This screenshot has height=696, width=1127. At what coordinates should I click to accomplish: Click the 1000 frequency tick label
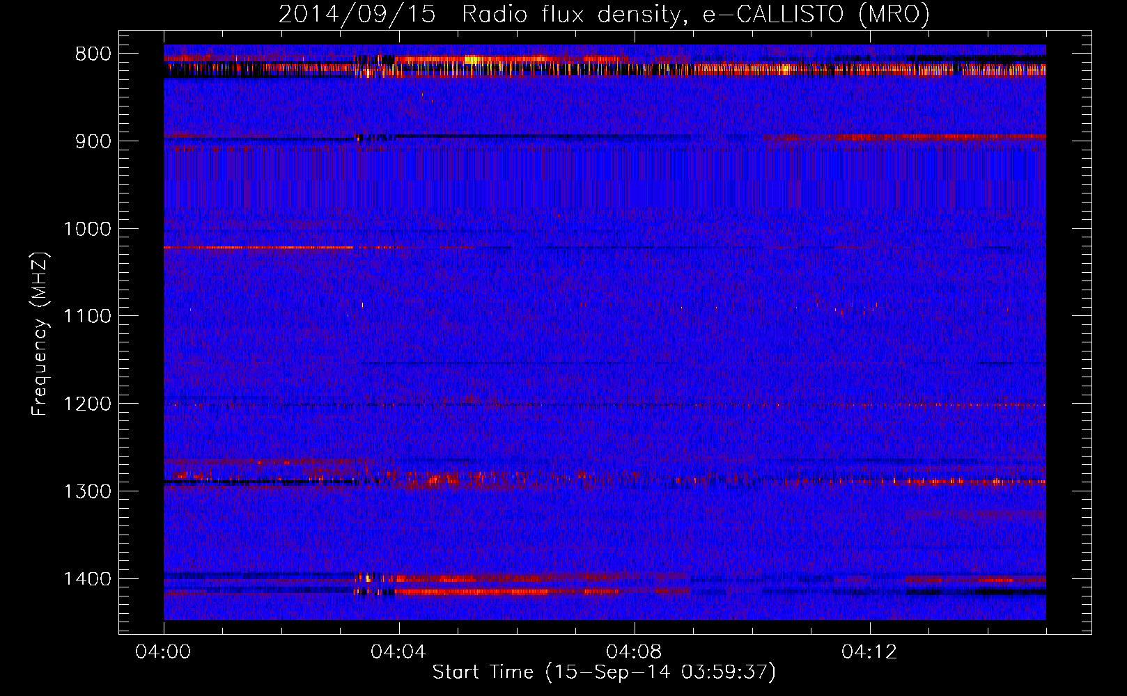[87, 229]
